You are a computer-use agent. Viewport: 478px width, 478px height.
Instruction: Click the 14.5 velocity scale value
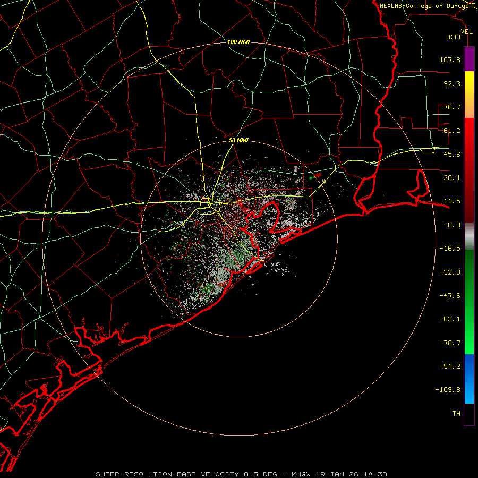point(452,201)
